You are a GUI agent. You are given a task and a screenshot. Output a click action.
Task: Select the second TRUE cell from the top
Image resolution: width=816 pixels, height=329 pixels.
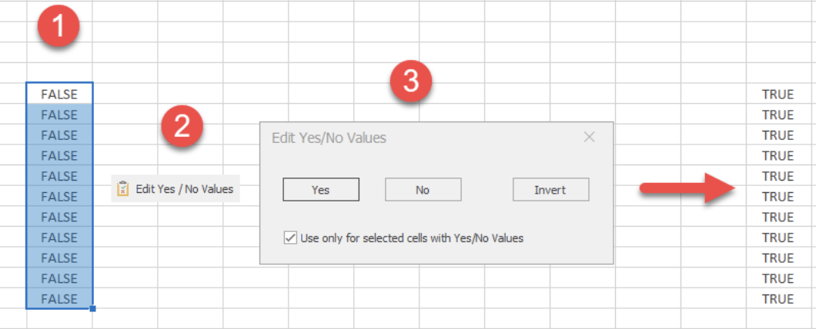[x=778, y=115]
